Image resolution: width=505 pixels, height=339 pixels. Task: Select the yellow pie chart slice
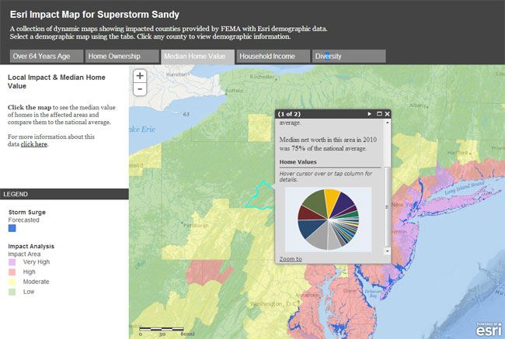coord(332,201)
